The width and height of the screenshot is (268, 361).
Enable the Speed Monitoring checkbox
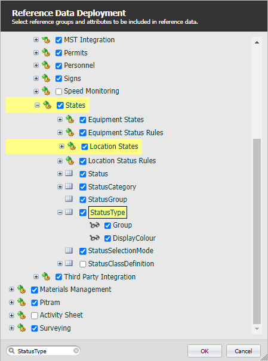(x=58, y=91)
